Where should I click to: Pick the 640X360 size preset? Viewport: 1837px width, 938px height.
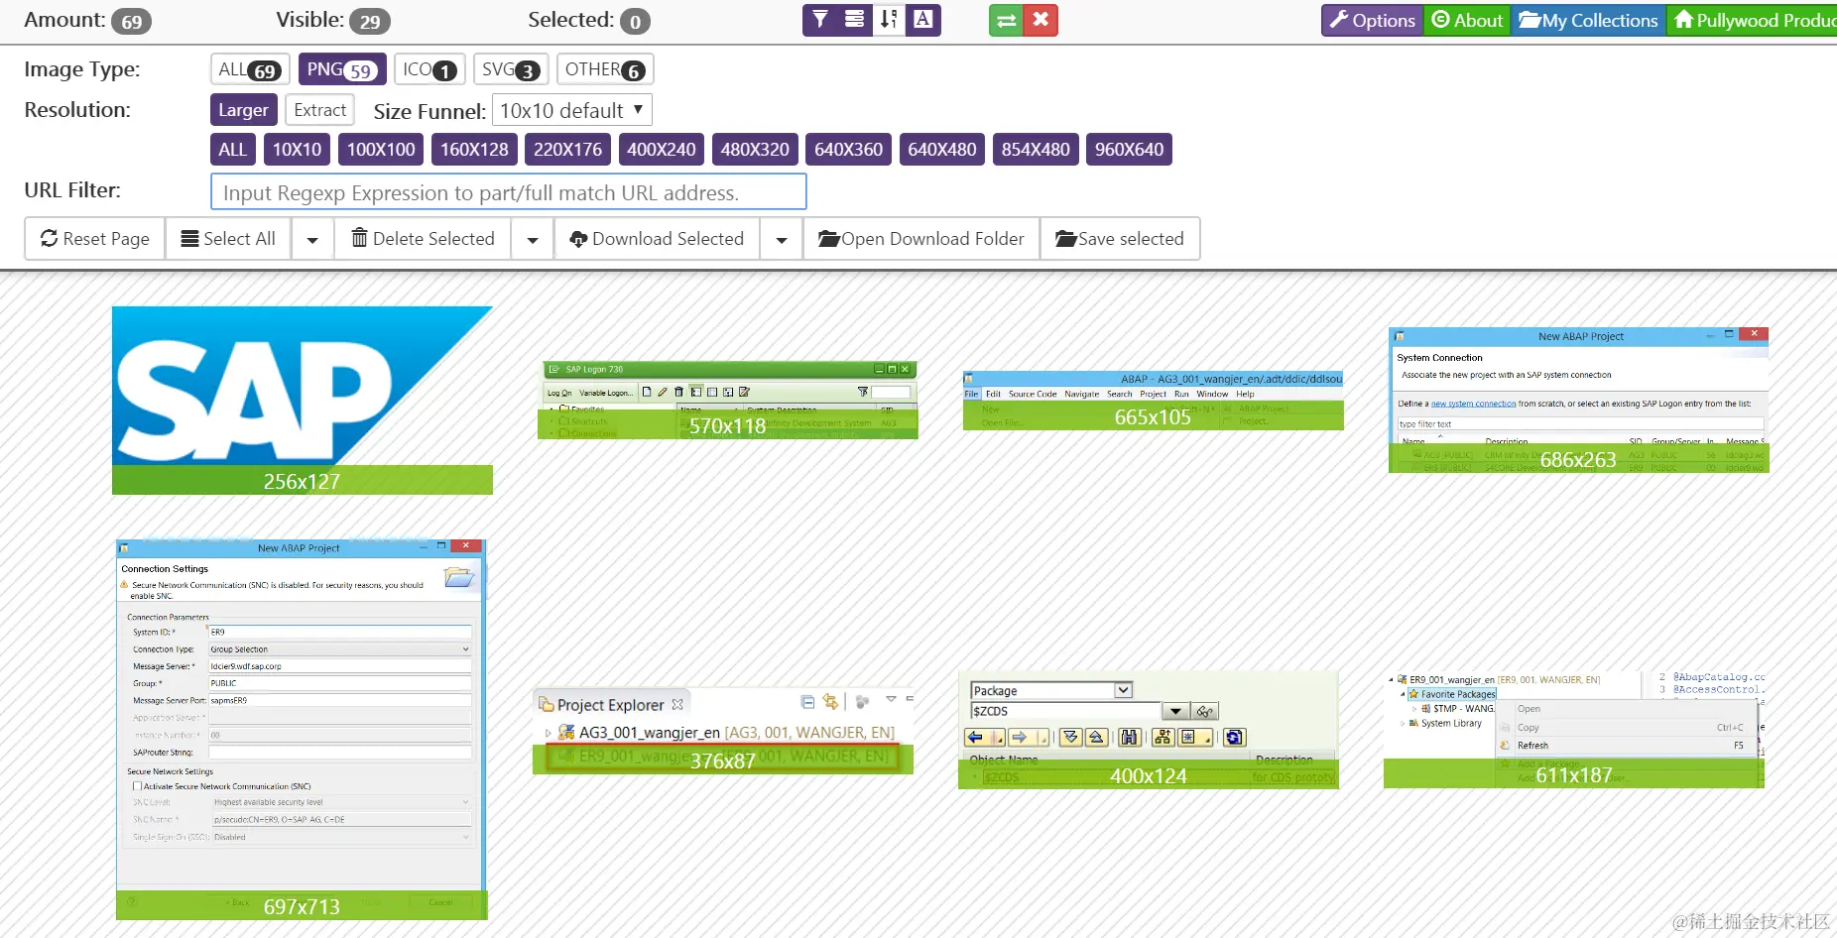coord(848,150)
